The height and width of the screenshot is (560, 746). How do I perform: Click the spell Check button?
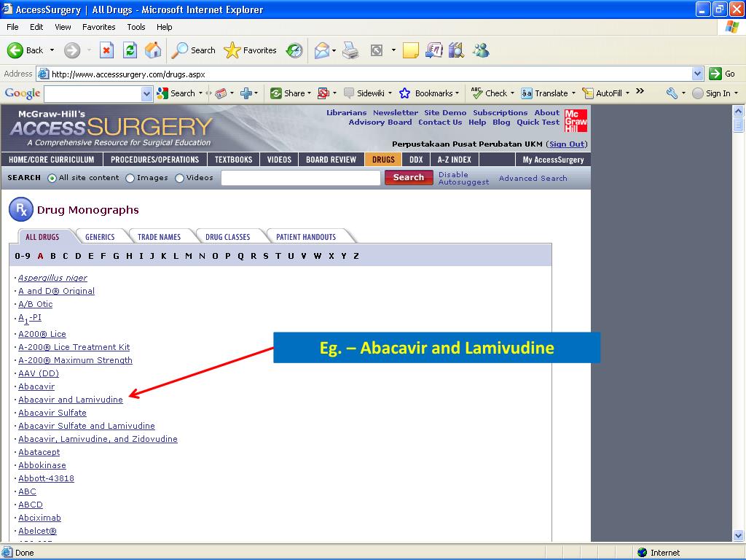pos(489,93)
